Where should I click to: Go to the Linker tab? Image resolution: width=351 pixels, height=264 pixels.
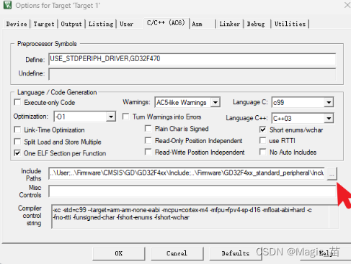click(229, 24)
